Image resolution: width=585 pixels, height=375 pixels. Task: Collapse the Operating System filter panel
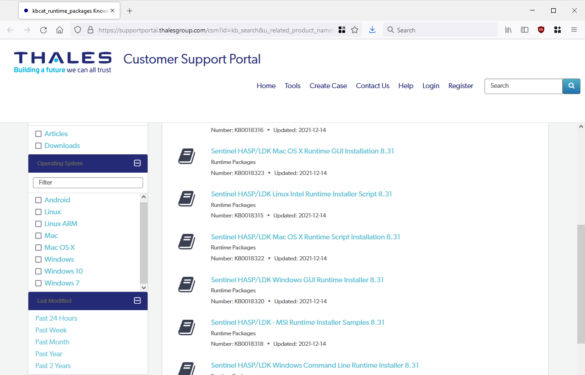tap(137, 163)
